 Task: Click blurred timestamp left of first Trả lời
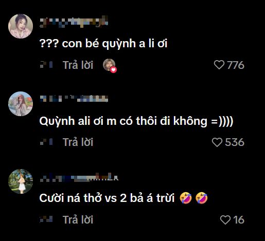(x=46, y=65)
